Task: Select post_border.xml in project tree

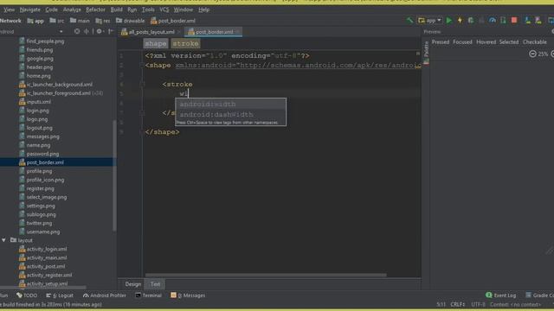Action: click(x=45, y=162)
